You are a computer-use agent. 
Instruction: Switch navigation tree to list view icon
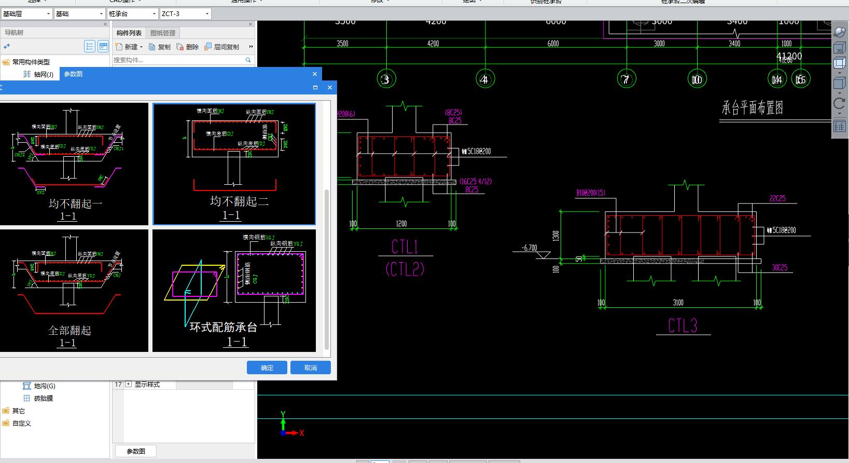pyautogui.click(x=90, y=47)
